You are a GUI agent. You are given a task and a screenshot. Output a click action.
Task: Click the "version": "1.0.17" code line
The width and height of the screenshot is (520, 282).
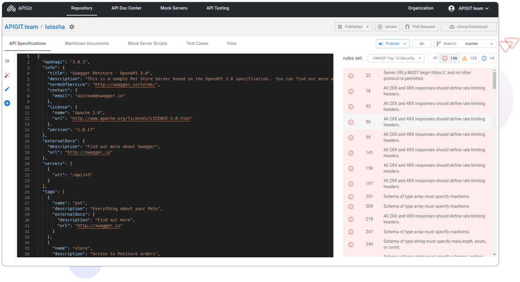pos(71,130)
